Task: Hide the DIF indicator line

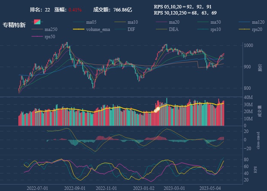Action: (x=131, y=29)
